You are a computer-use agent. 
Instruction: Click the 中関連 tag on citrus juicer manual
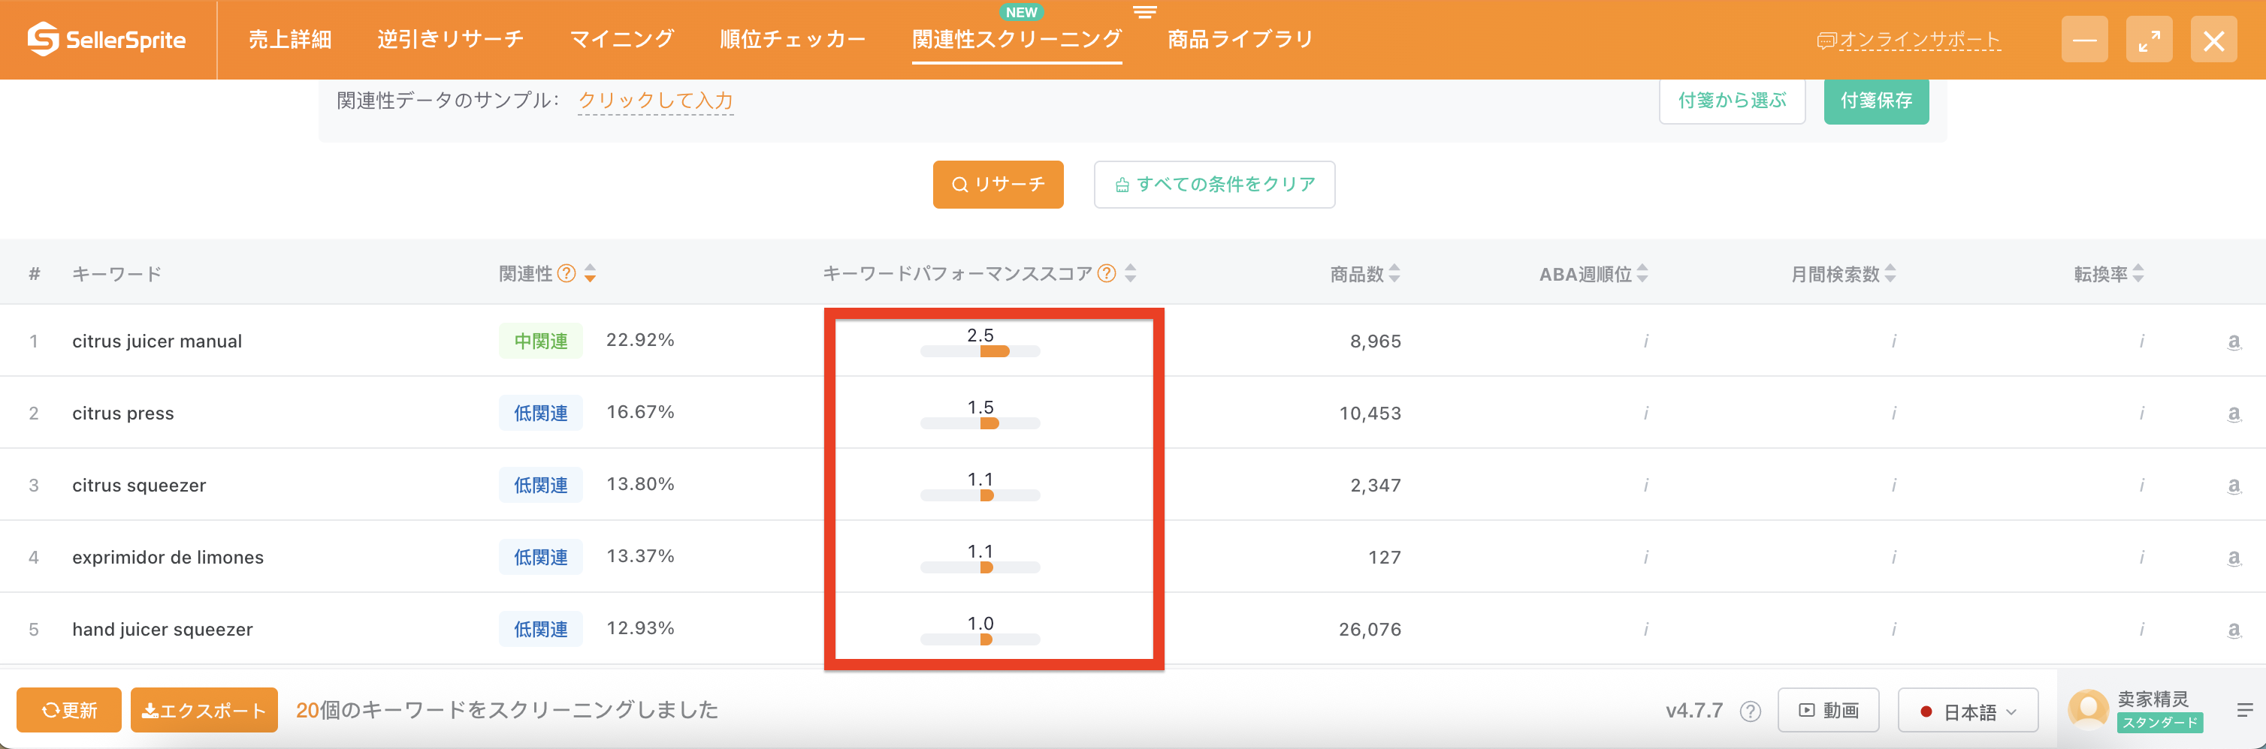(x=541, y=341)
